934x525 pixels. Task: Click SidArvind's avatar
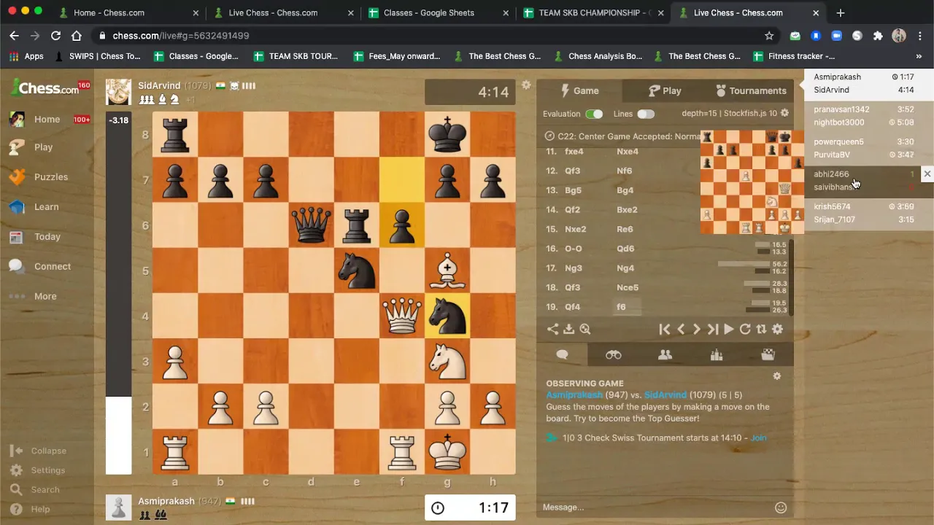118,92
